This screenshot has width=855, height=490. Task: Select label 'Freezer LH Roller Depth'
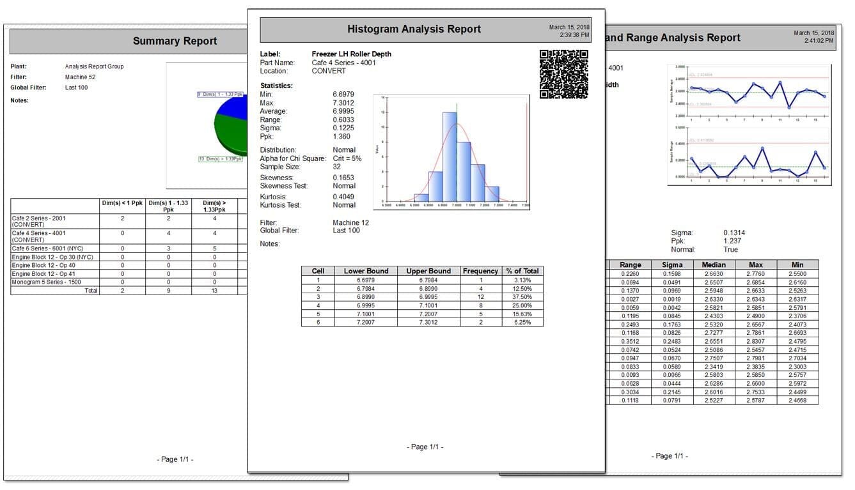tap(352, 54)
